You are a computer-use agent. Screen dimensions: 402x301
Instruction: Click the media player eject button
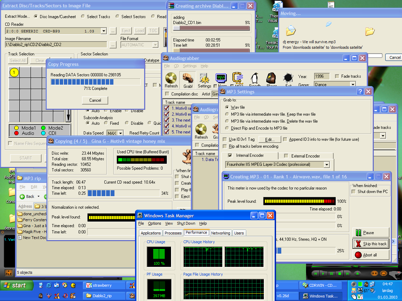point(357,273)
